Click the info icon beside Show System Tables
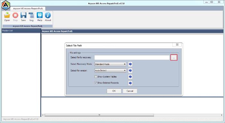 click(130, 77)
